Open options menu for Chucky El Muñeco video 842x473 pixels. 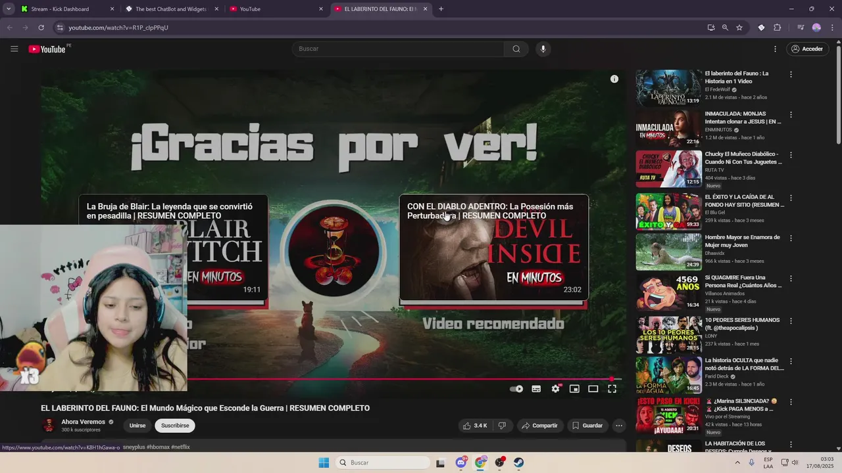click(x=791, y=156)
